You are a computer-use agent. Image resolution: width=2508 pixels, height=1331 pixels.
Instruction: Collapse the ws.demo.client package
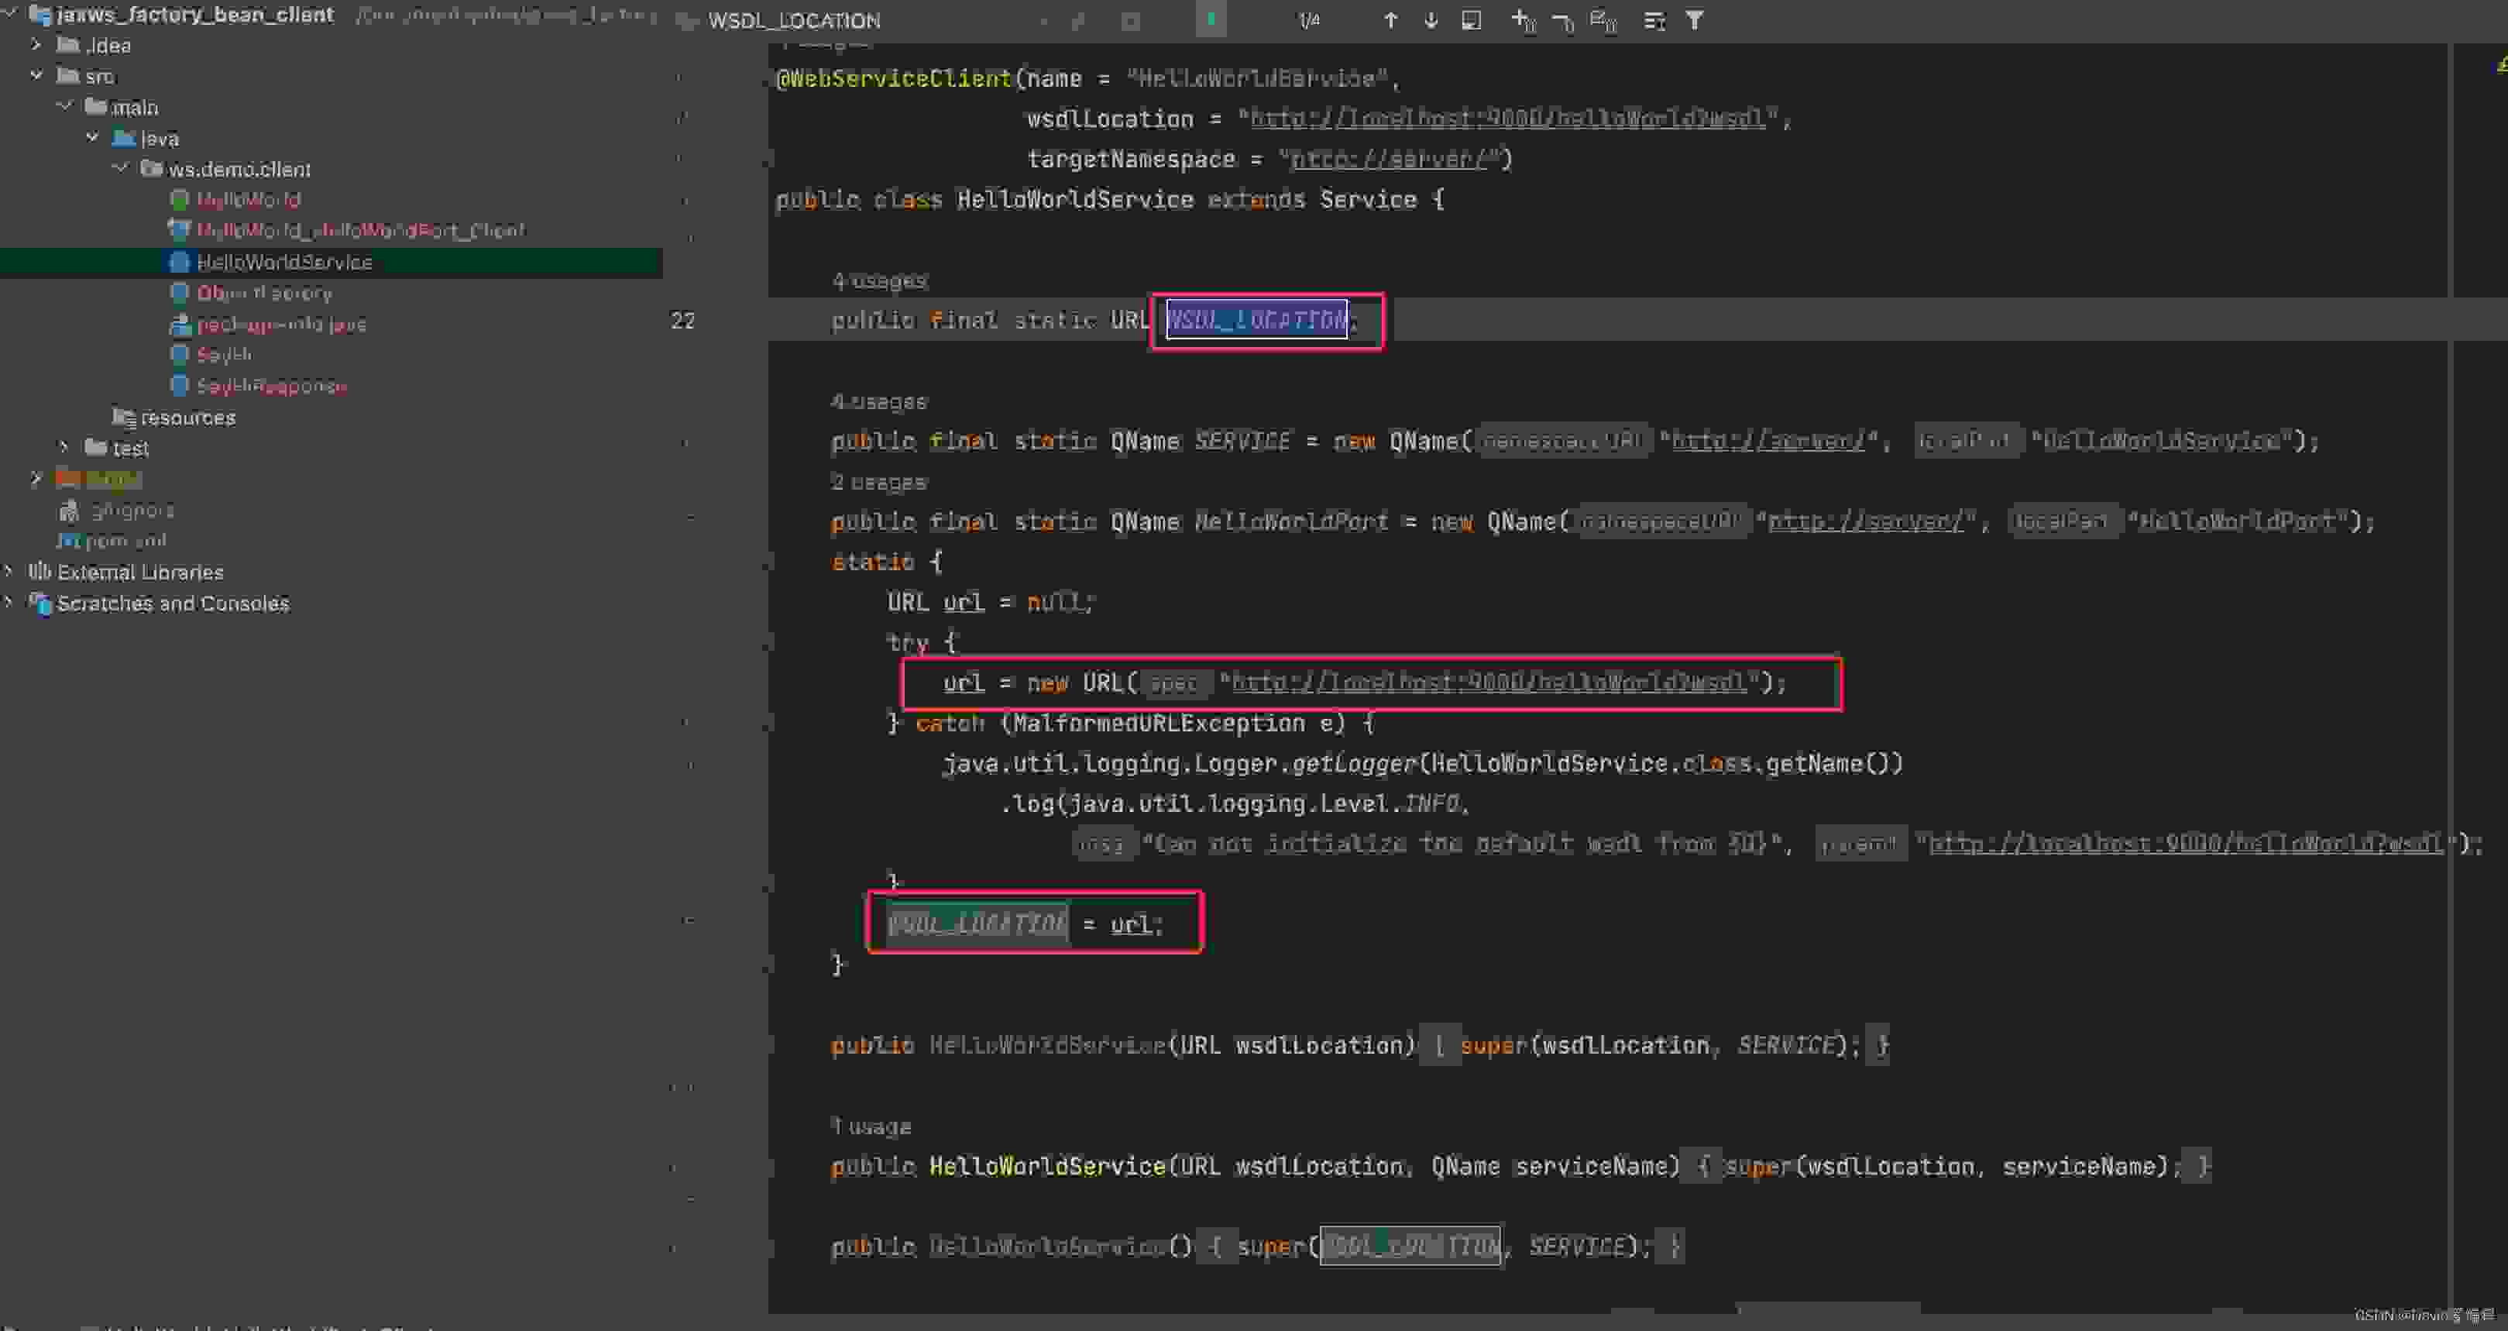coord(121,167)
